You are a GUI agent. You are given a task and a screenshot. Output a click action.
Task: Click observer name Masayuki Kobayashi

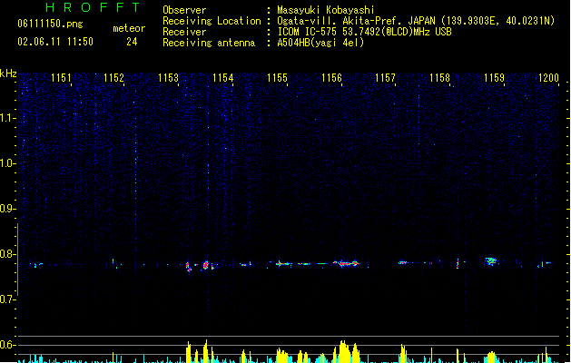tap(326, 10)
